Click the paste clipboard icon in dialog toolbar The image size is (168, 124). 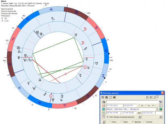[x=107, y=97]
